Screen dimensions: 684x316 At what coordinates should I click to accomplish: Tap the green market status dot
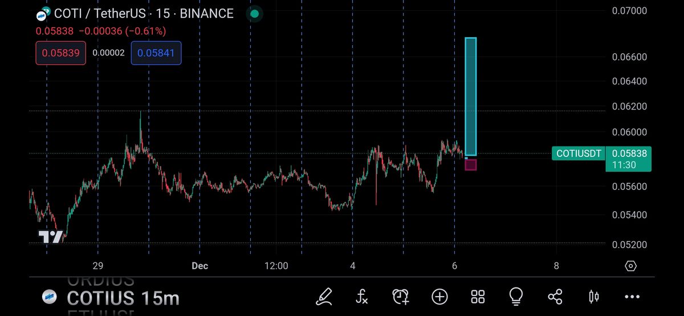[254, 13]
